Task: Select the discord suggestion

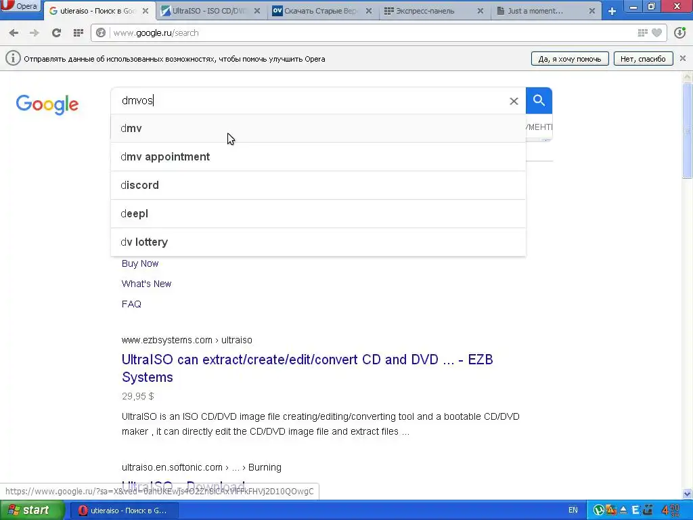Action: [318, 185]
